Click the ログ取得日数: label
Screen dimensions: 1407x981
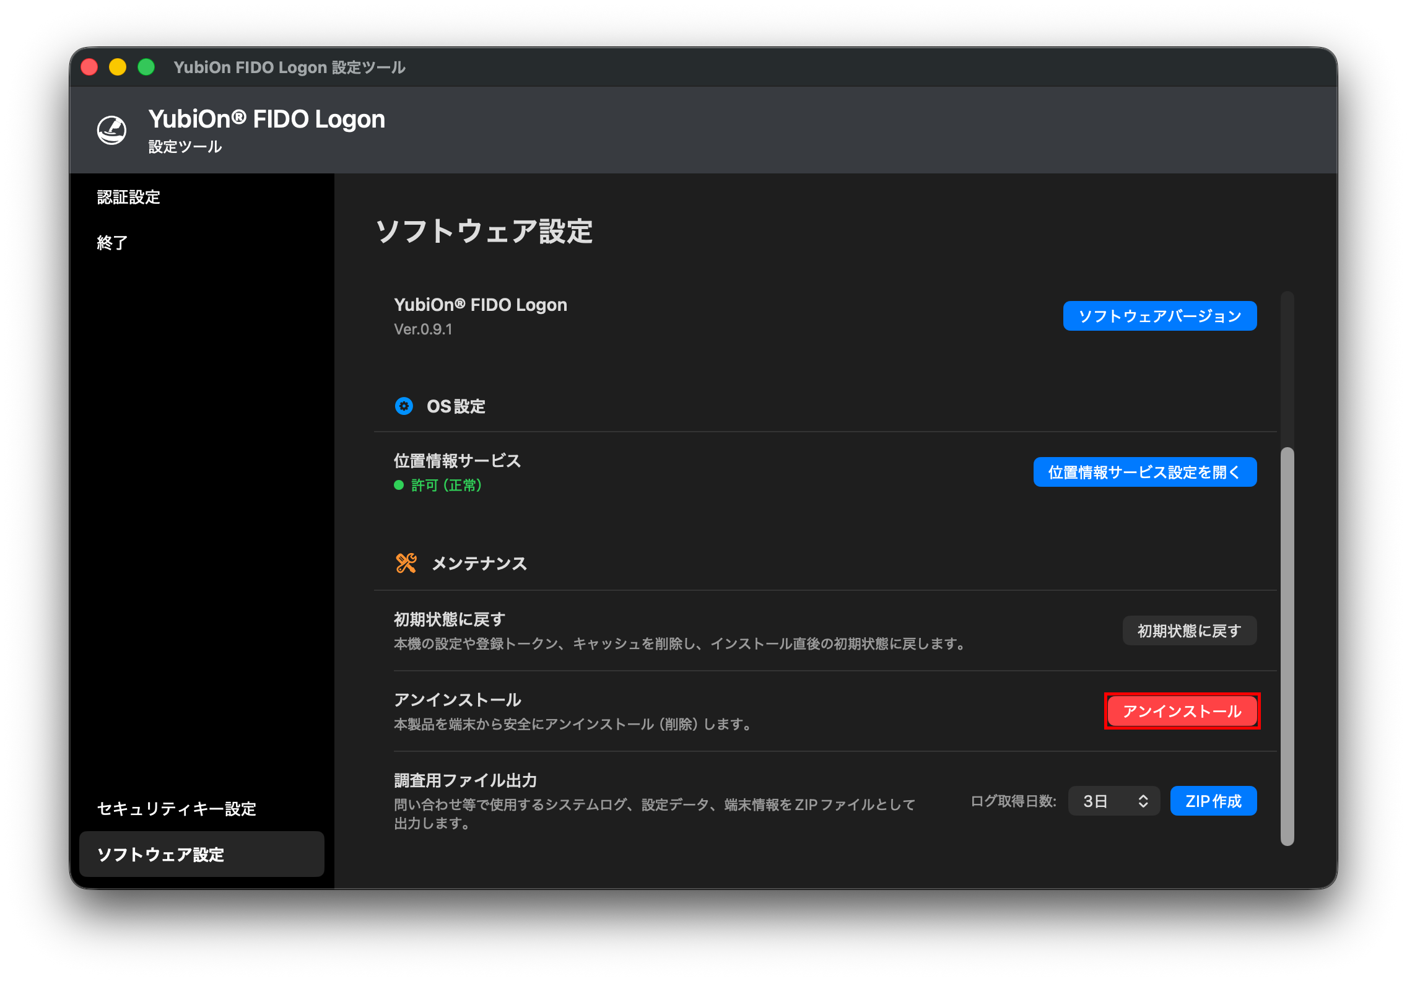(1013, 801)
